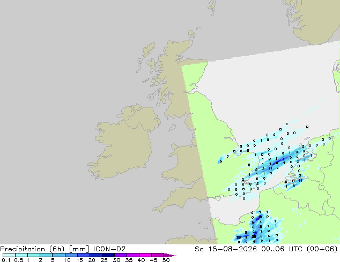The image size is (340, 262).
Task: Click the 35–40 mm legend color box
Action: (x=133, y=255)
